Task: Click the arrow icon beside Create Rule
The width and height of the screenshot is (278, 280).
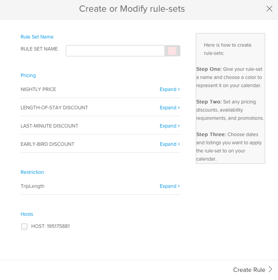Action: pyautogui.click(x=270, y=269)
